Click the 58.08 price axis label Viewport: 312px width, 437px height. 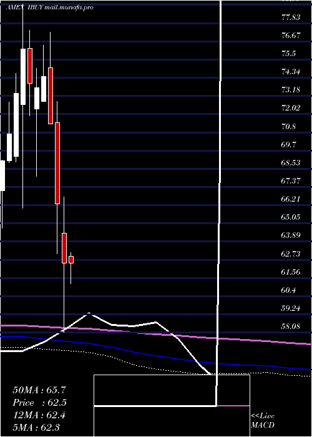click(x=291, y=326)
